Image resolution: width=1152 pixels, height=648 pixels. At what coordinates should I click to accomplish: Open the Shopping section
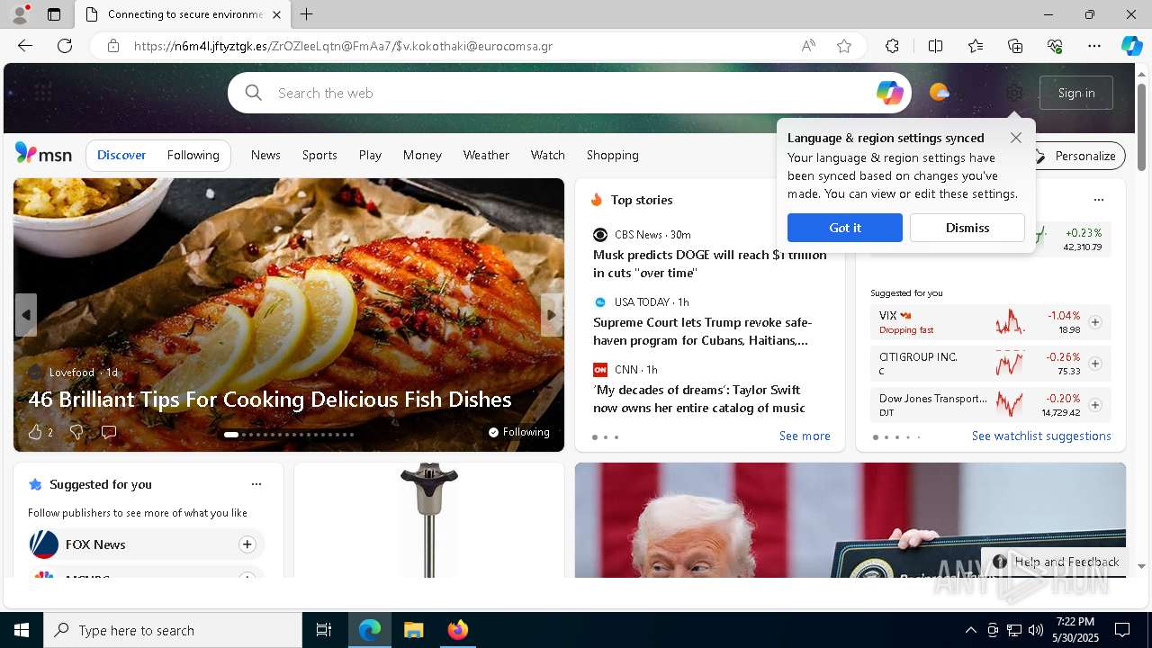pos(613,155)
